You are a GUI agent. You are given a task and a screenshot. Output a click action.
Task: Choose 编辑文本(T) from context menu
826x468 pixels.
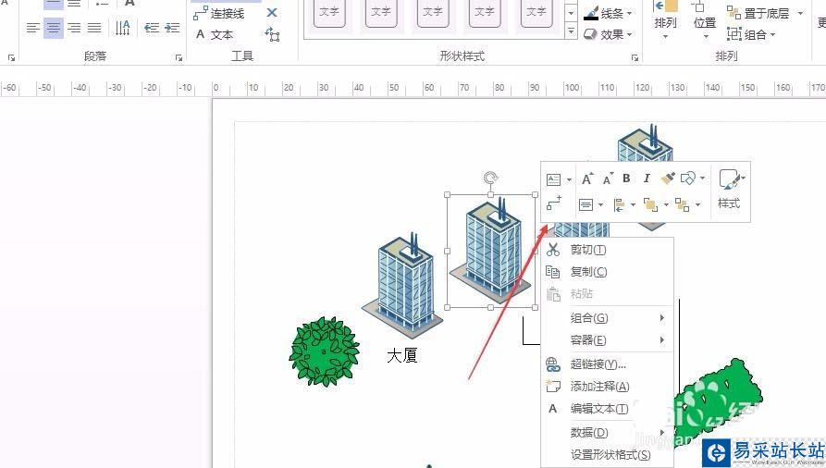[x=608, y=409]
